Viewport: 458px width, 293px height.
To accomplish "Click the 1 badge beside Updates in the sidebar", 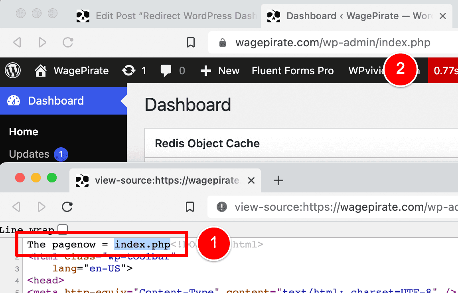I will tap(61, 154).
